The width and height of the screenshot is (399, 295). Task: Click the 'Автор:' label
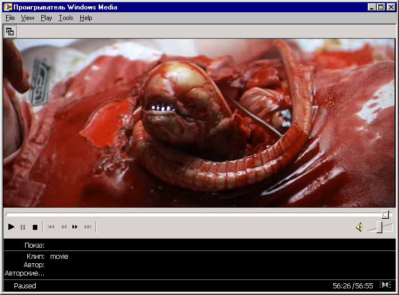(x=34, y=265)
